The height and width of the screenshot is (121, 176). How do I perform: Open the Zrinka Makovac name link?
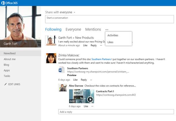(x=69, y=55)
